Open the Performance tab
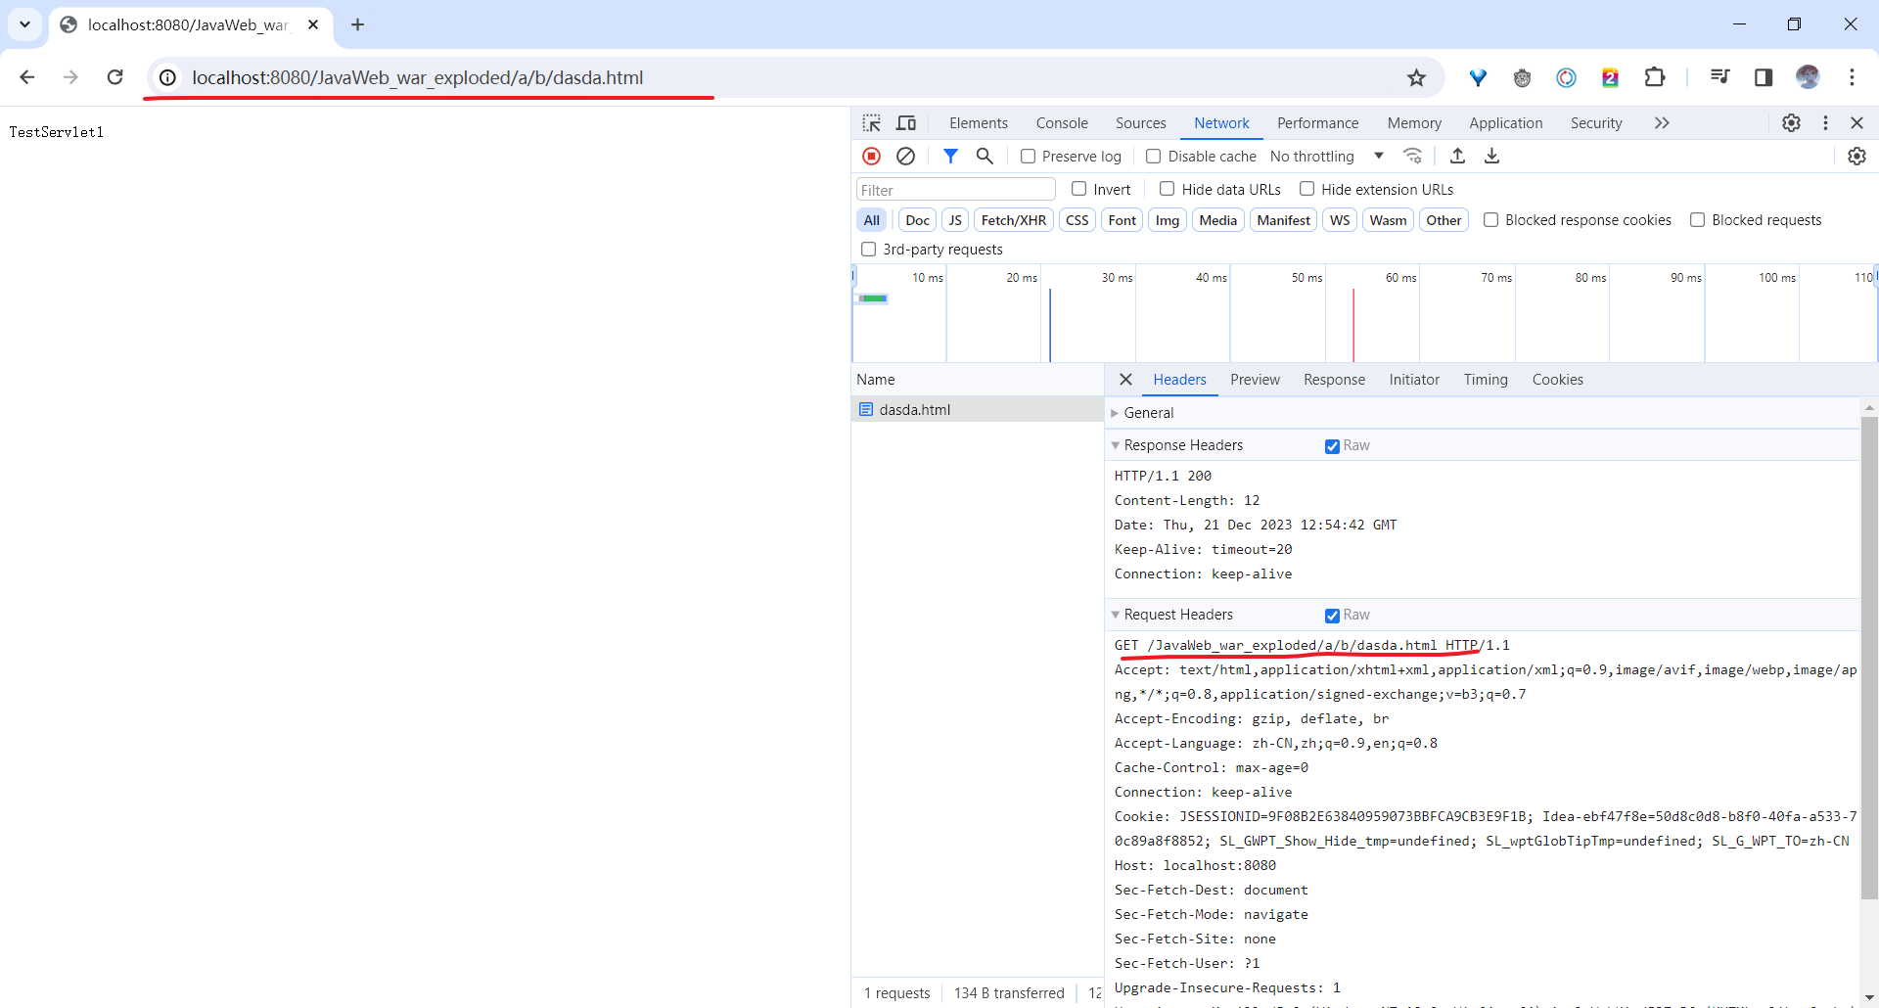This screenshot has height=1008, width=1879. tap(1317, 123)
